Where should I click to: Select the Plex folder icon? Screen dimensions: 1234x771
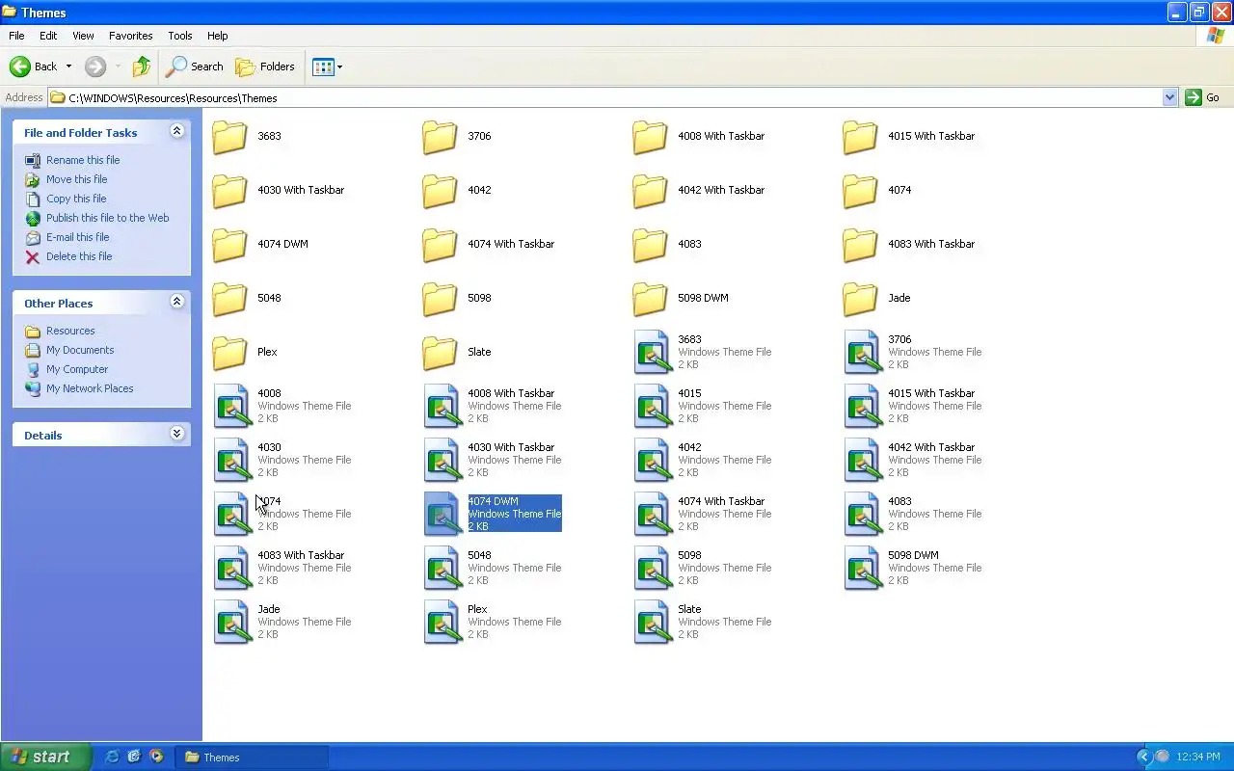pos(229,352)
